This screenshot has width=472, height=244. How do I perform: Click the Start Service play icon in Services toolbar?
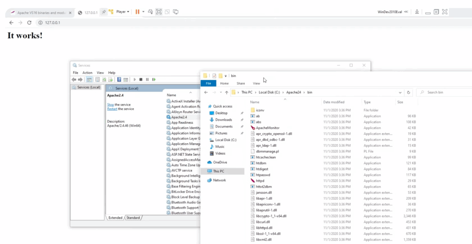click(134, 80)
